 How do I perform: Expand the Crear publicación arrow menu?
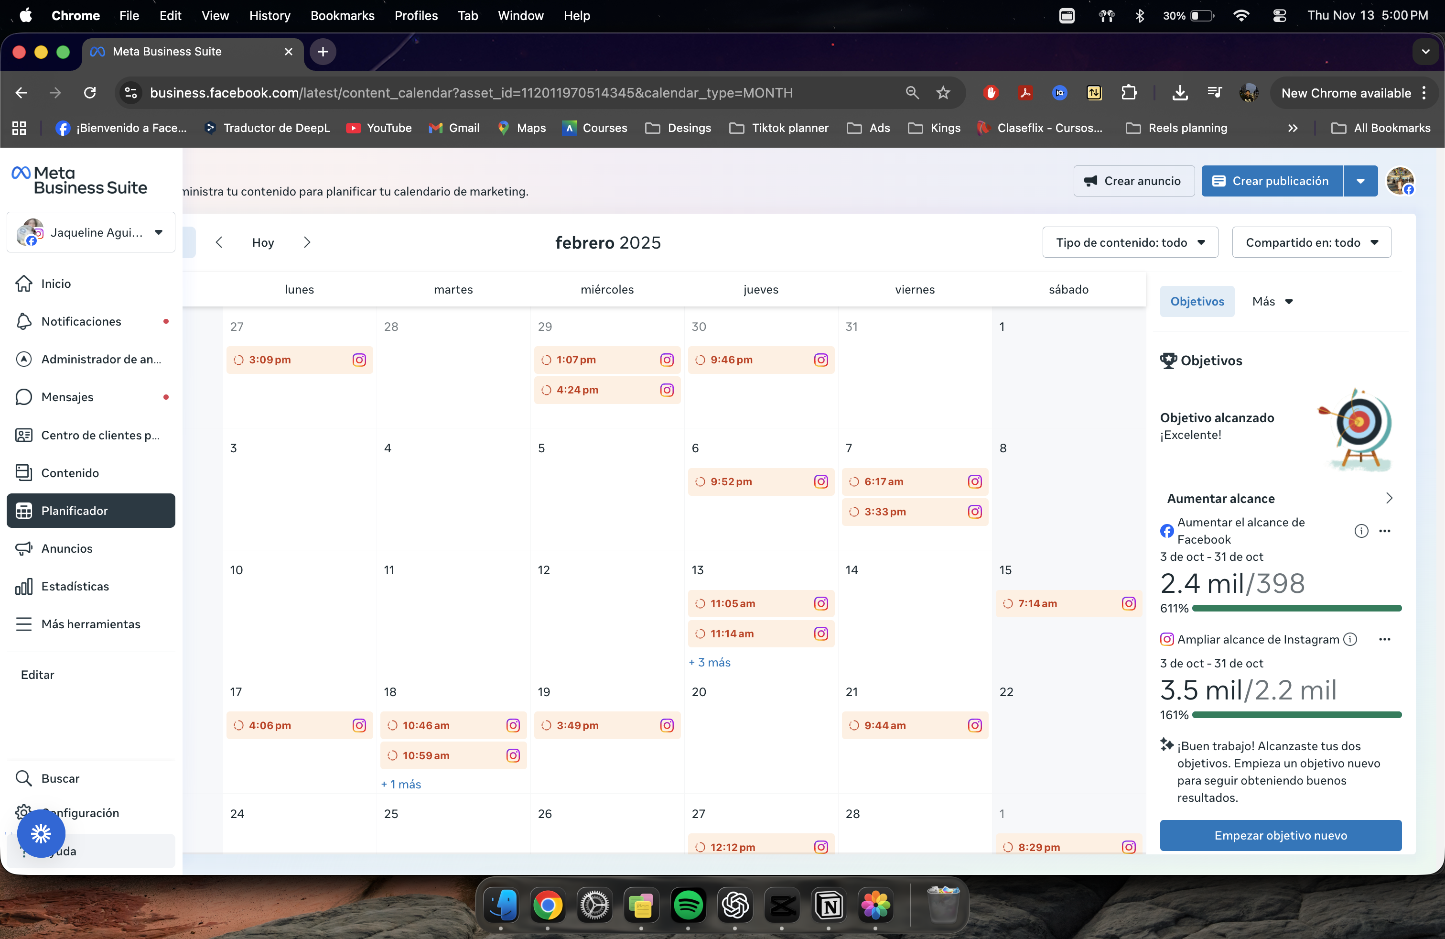1360,181
